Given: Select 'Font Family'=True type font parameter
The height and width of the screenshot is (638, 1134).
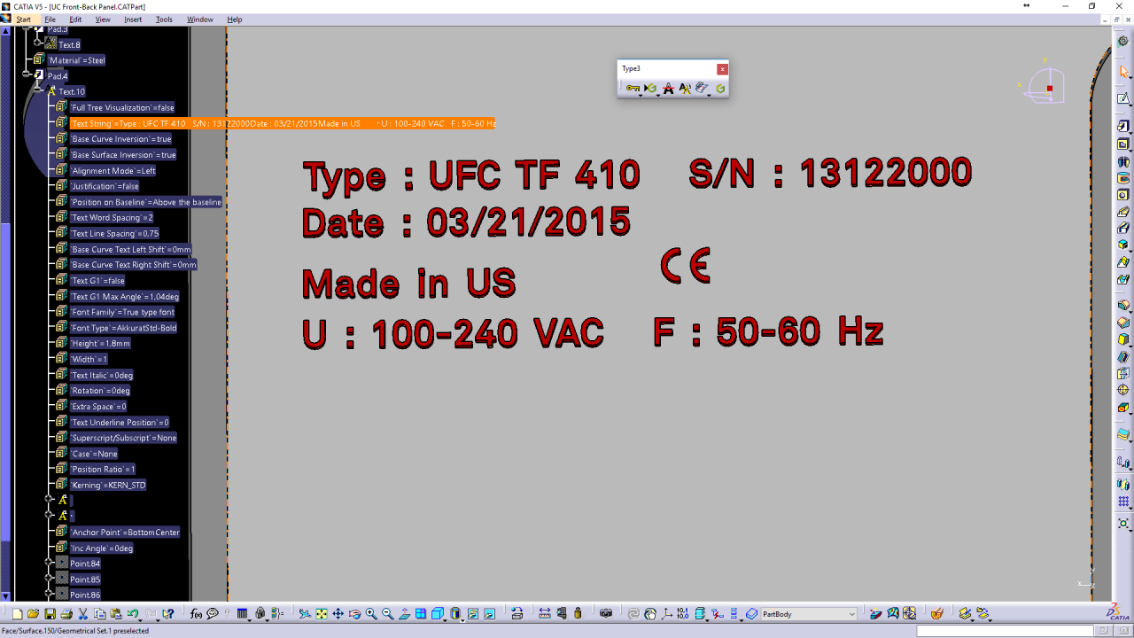Looking at the screenshot, I should (x=123, y=313).
